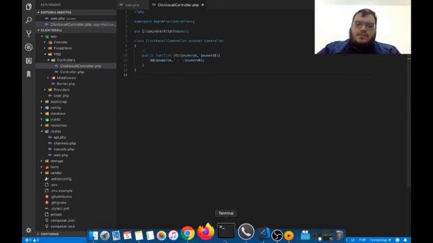Close the ClicktocallController.php tab

[x=203, y=5]
